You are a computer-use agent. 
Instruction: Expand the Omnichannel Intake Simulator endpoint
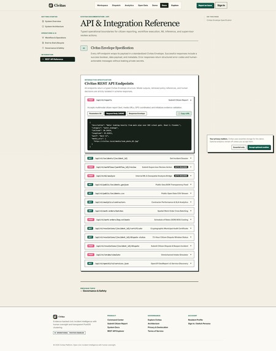point(139,254)
